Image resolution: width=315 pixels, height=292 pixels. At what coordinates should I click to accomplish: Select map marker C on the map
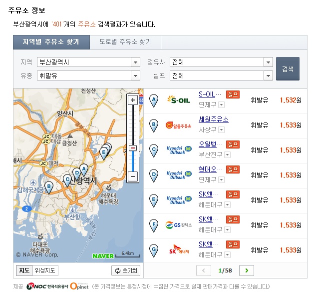click(67, 180)
